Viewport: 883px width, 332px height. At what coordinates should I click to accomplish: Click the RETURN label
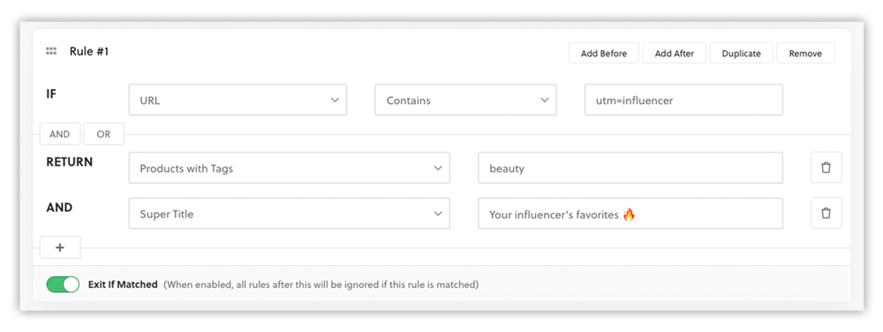(x=69, y=162)
